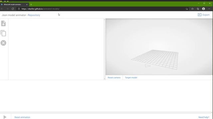The image size is (213, 119).
Task: Click the add new model file icon
Action: coord(3,23)
